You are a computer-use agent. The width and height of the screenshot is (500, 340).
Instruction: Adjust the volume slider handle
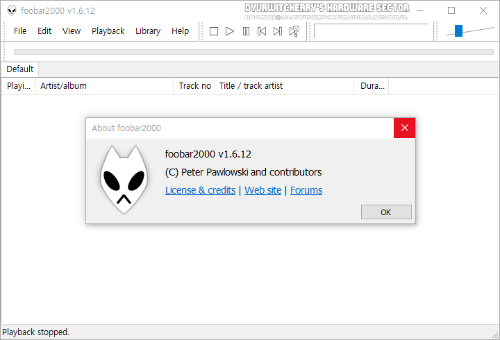[458, 31]
